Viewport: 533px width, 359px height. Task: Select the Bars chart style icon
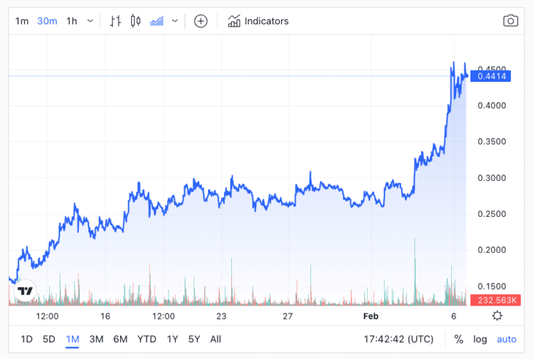coord(116,21)
